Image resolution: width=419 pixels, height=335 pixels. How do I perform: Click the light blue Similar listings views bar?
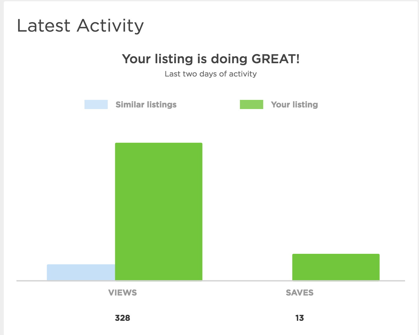click(81, 272)
